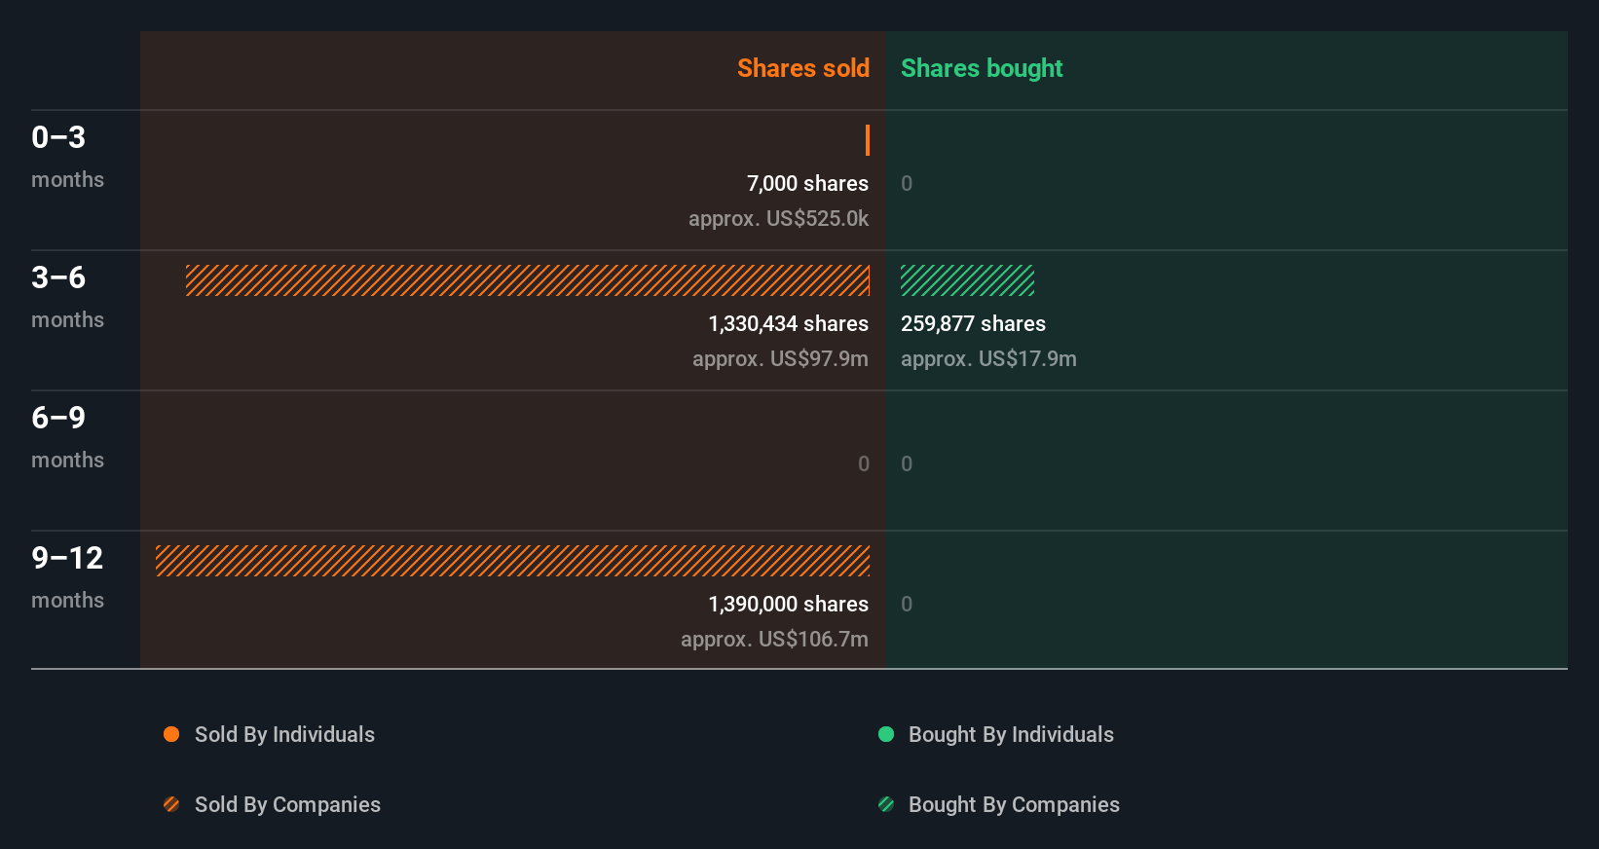The image size is (1599, 849).
Task: Click the bought zero in the 6–9 months row
Action: [x=907, y=463]
